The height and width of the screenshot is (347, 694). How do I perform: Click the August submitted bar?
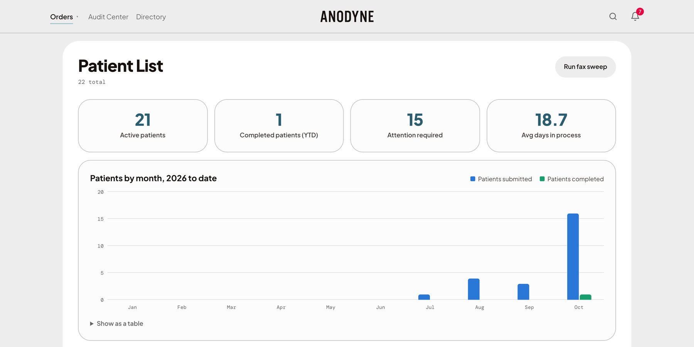474,289
